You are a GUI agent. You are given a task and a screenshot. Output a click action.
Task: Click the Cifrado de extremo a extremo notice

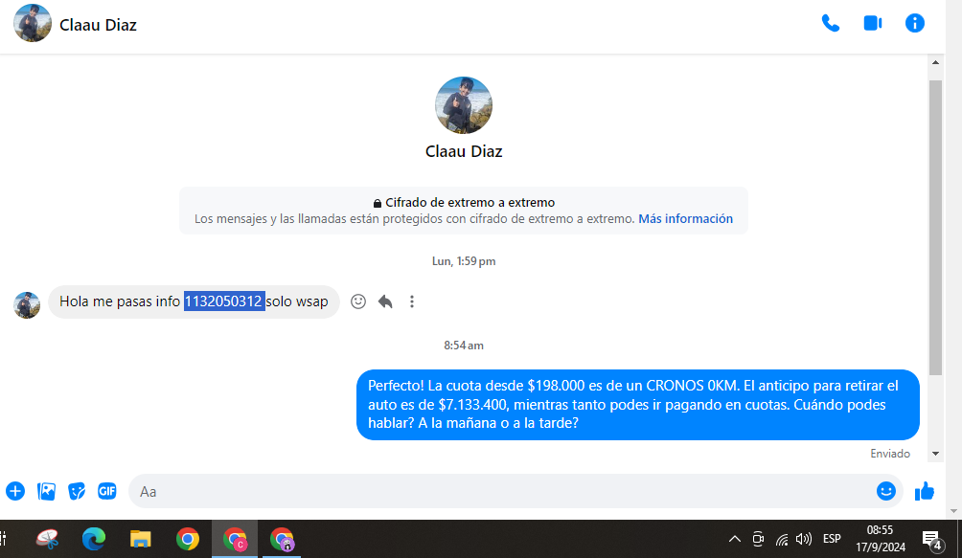click(x=464, y=211)
